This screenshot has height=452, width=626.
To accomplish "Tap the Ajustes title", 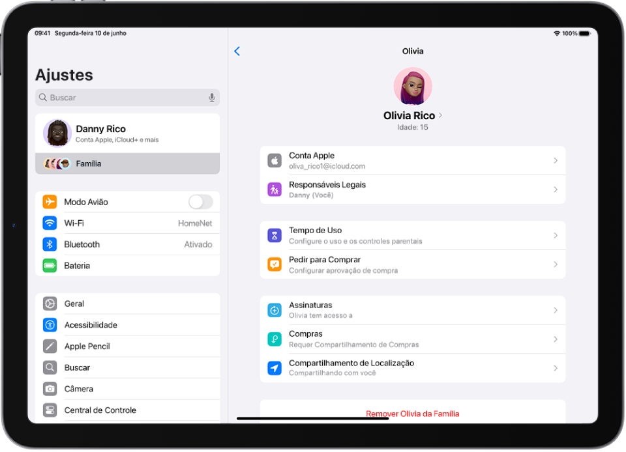I will point(64,75).
